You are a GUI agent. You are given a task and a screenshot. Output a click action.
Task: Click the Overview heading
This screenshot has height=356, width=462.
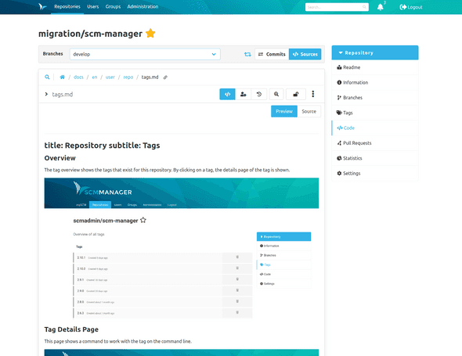point(60,158)
